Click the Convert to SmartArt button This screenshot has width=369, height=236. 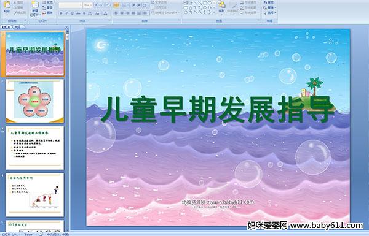(165, 13)
